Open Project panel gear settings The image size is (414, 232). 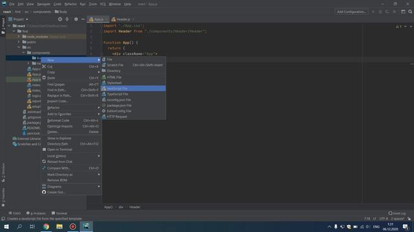coord(76,19)
